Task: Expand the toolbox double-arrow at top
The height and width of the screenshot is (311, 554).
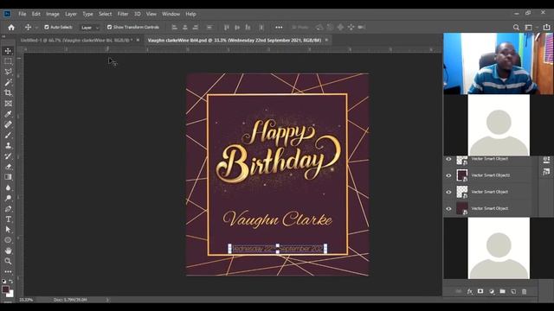Action: coord(3,36)
